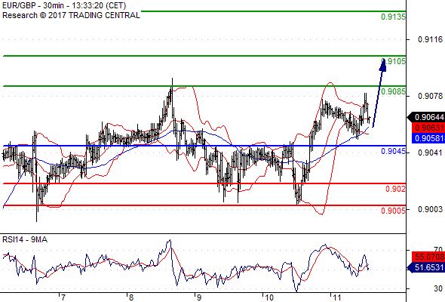The width and height of the screenshot is (445, 302).
Task: Click date 11 on the time axis
Action: [336, 297]
